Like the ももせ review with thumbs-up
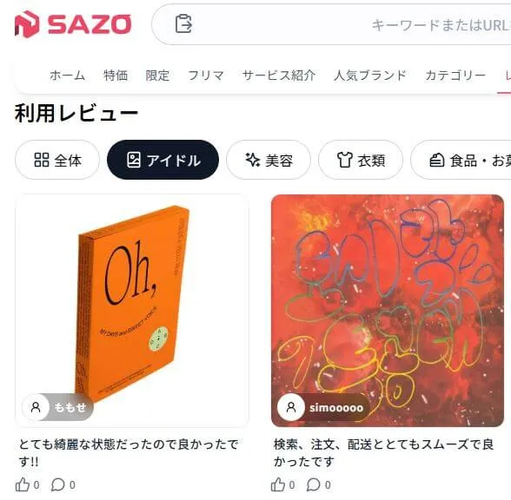511x500 pixels. (23, 484)
